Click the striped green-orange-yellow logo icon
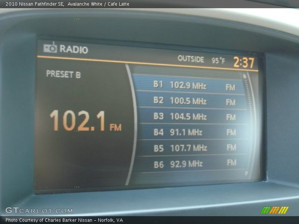299x224 pixels. (274, 210)
